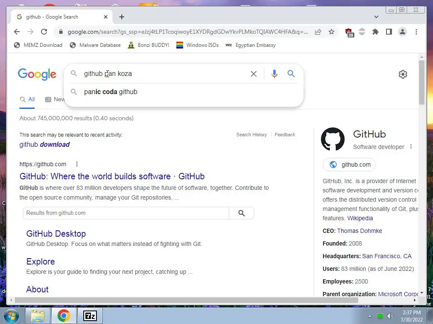The image size is (433, 324).
Task: Open the Wikipedia link in GitHub description
Action: point(360,218)
